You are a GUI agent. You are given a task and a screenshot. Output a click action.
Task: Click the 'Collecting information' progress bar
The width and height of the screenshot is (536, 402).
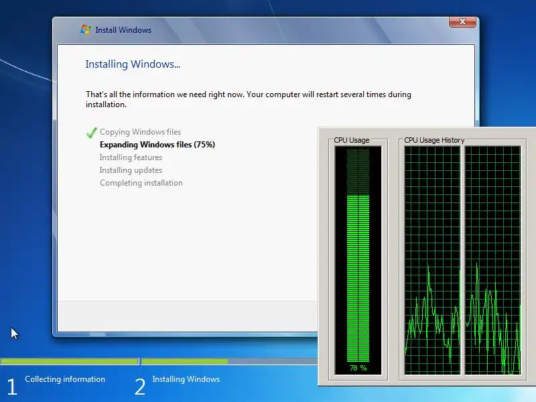point(70,361)
